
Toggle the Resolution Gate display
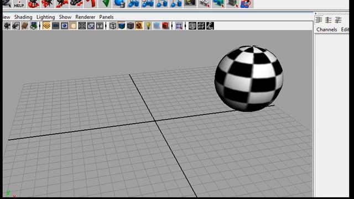(64, 26)
